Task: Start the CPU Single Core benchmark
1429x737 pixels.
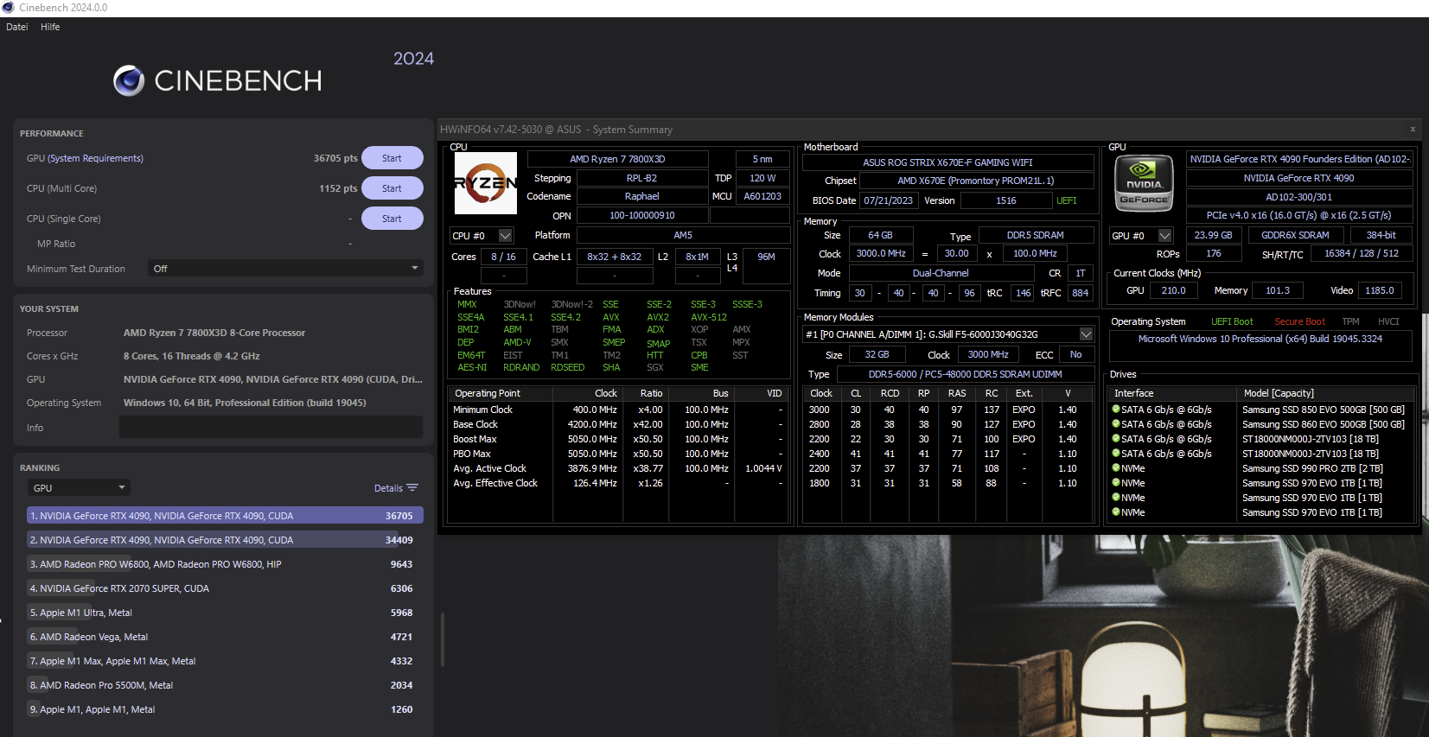Action: tap(392, 219)
